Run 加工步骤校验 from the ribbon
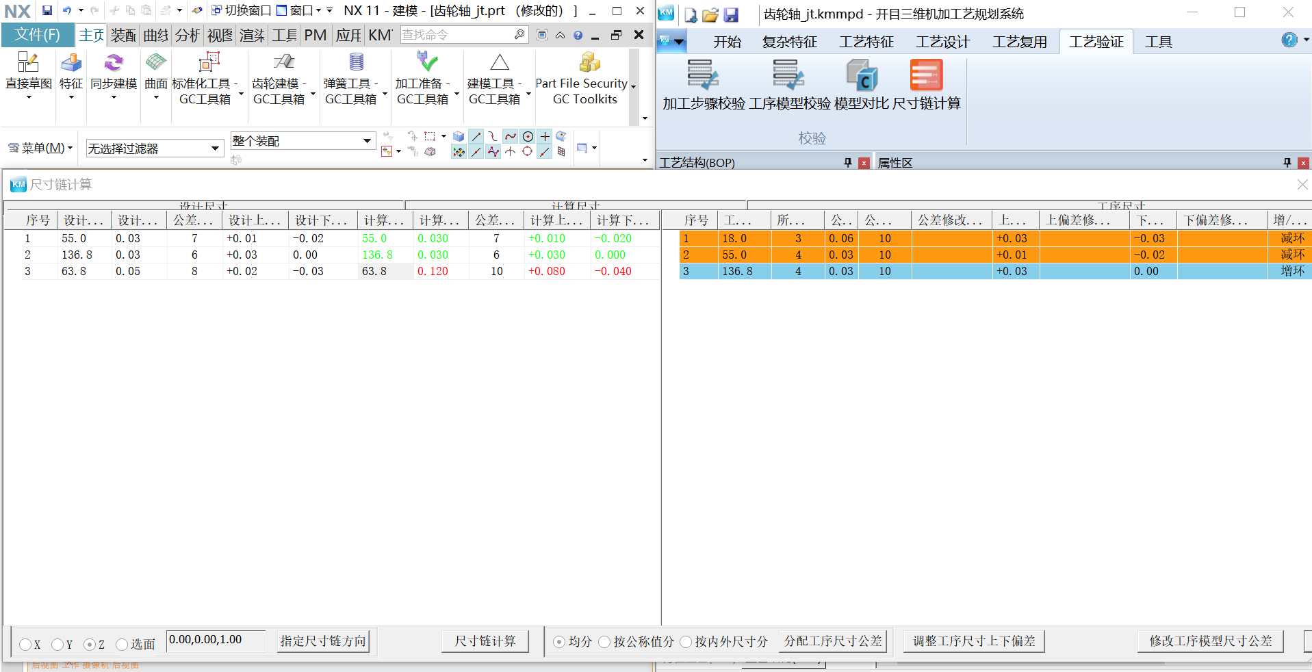The width and height of the screenshot is (1312, 672). (703, 76)
